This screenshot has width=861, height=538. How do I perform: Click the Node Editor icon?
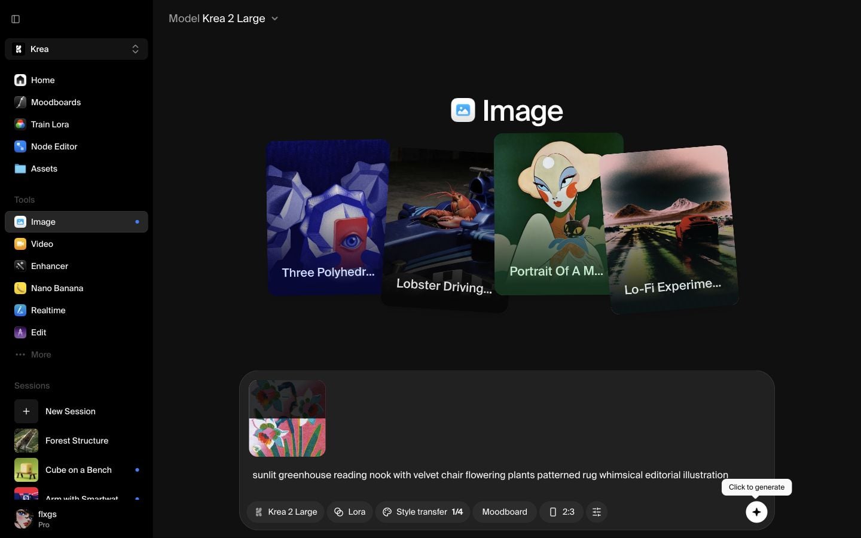(20, 146)
